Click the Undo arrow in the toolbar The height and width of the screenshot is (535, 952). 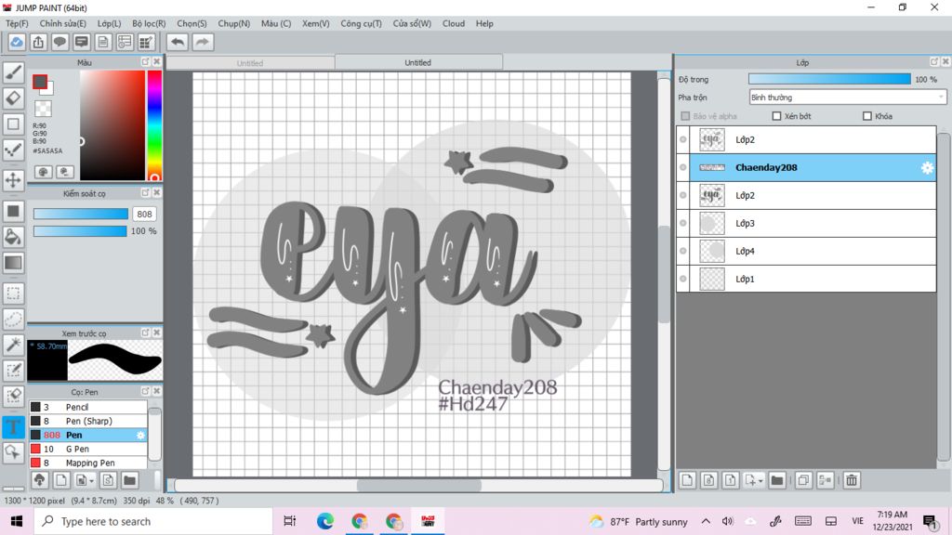178,42
